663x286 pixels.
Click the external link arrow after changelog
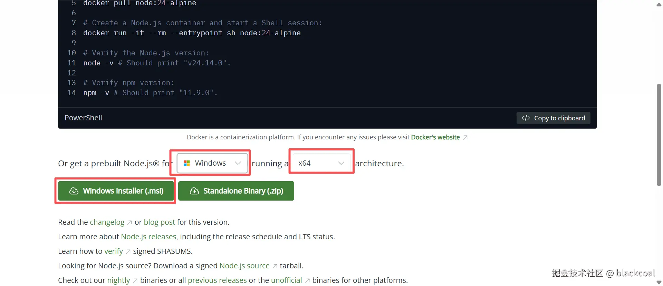129,223
